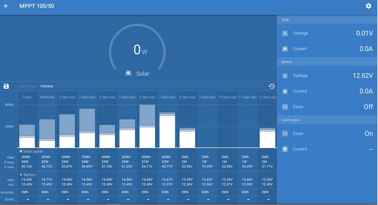Click the bolt icon beside Battery heading

(x=21, y=175)
